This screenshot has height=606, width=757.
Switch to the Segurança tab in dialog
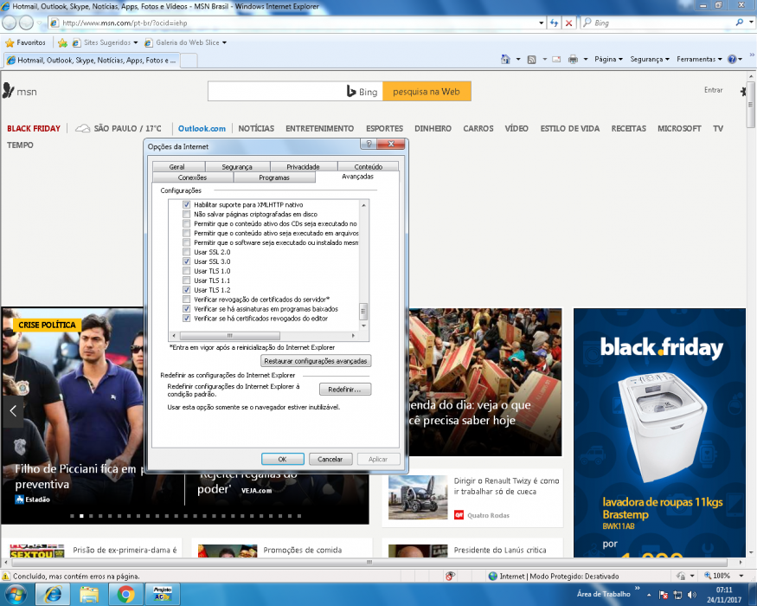pos(236,167)
